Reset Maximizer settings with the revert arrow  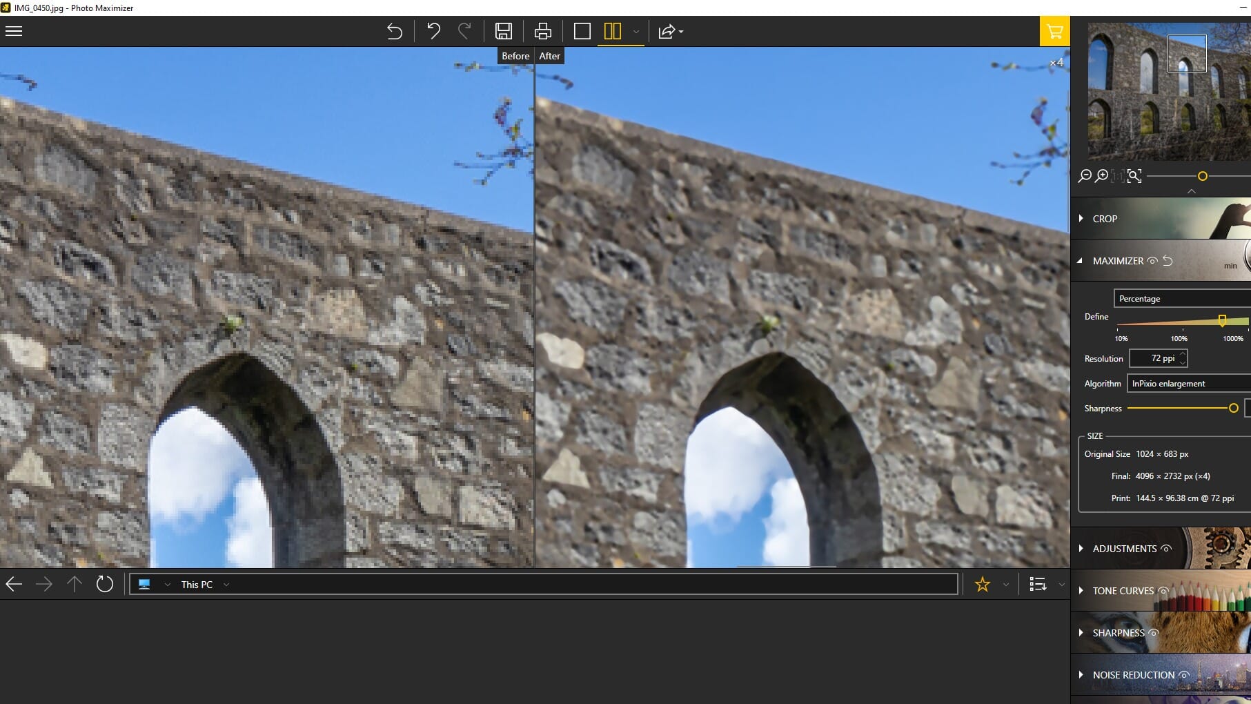point(1168,261)
